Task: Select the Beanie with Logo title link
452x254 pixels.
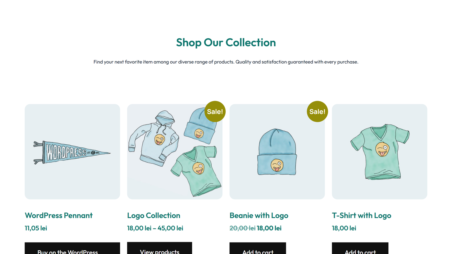Action: point(259,215)
